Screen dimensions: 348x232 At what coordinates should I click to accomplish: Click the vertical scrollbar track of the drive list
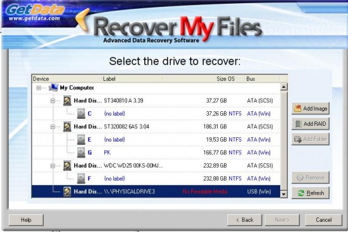[x=284, y=140]
